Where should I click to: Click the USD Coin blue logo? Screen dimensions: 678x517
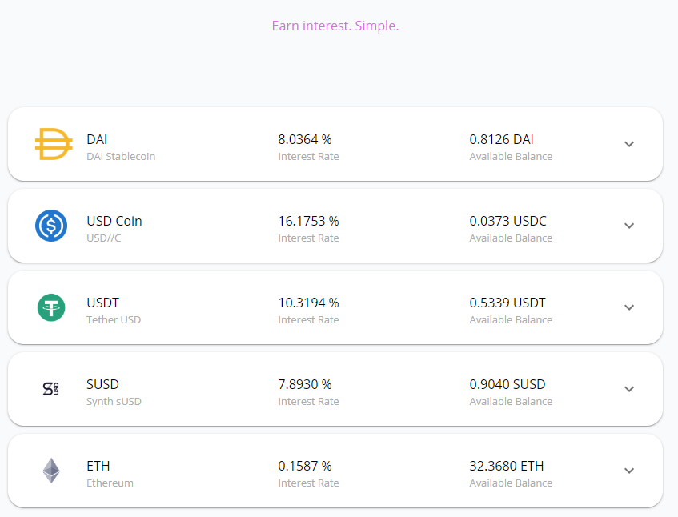click(51, 226)
